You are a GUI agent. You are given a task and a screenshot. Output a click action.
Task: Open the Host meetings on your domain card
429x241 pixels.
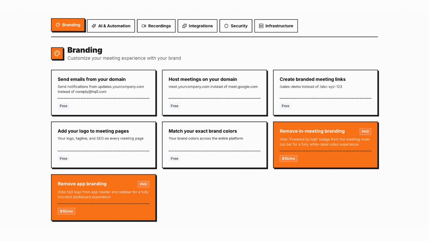(x=214, y=92)
